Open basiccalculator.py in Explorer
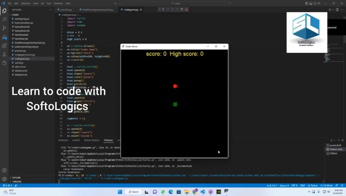The width and height of the screenshot is (346, 196). [x=24, y=23]
